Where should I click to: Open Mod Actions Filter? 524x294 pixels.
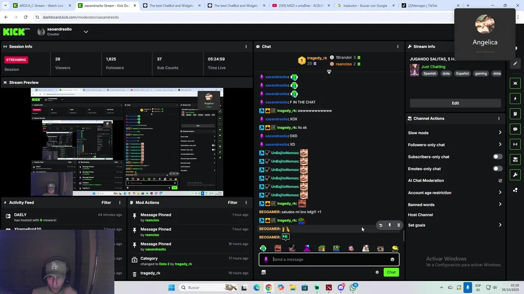(x=233, y=203)
